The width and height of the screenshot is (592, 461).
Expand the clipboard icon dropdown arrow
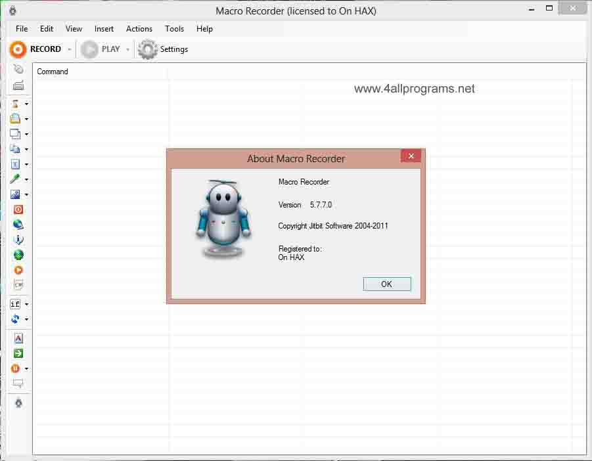pyautogui.click(x=26, y=149)
